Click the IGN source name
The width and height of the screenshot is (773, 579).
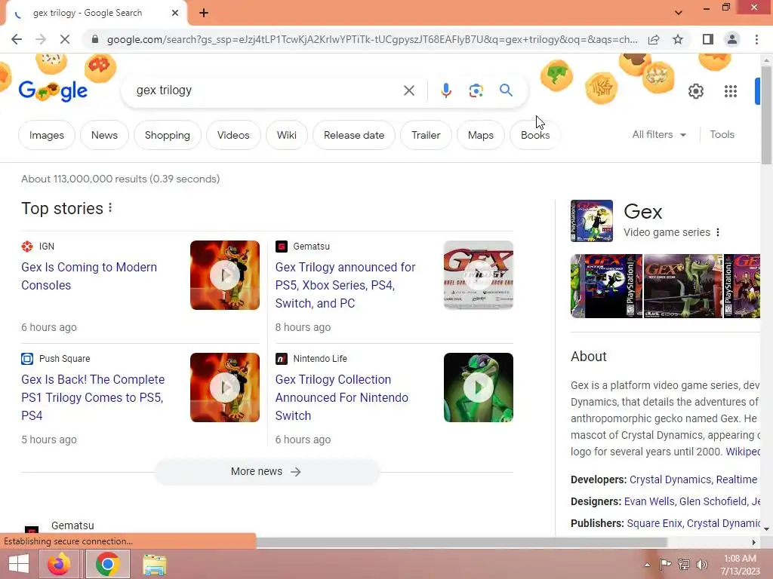pyautogui.click(x=46, y=247)
